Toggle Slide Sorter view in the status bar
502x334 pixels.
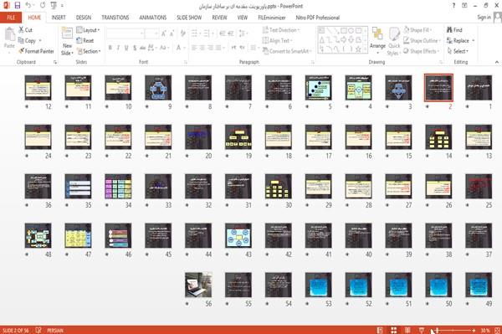[x=394, y=330]
